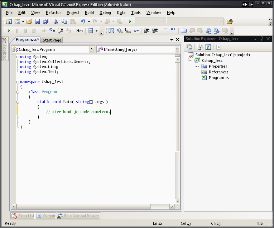Click Refresh in Solution Explorer toolbar
The height and width of the screenshot is (228, 274).
(208, 47)
